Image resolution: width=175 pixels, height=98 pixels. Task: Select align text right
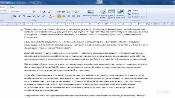[x=69, y=16]
